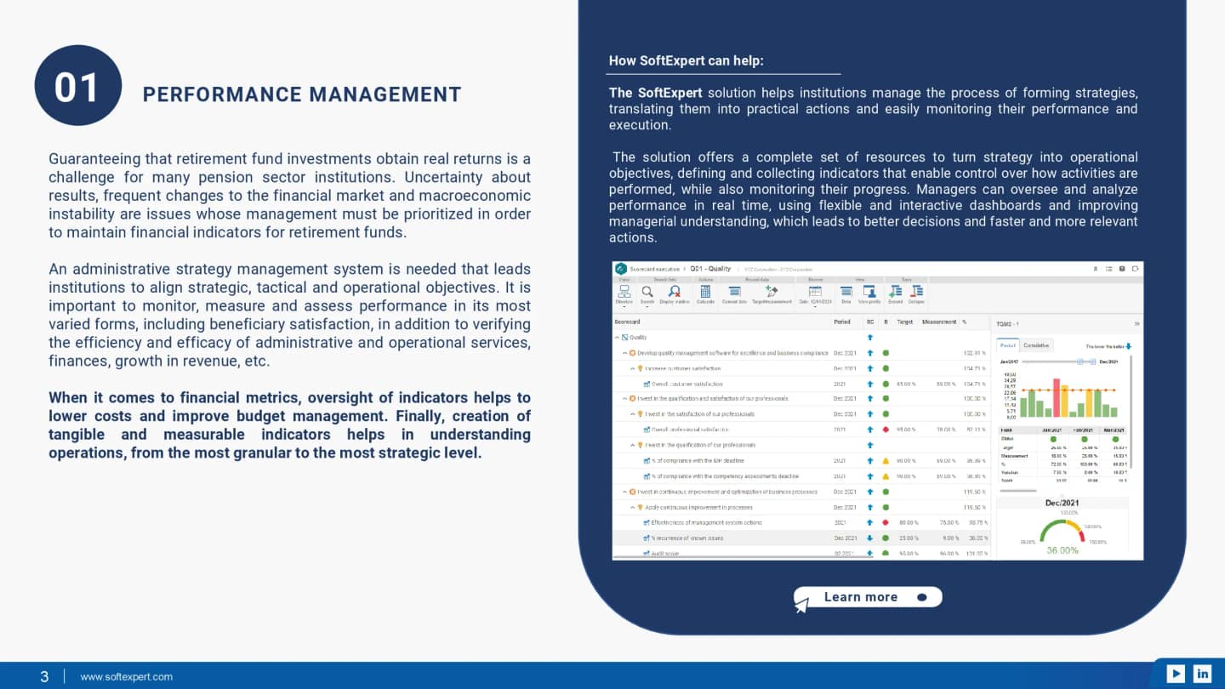Collapse 'Increase customer satisfaction' node
1225x689 pixels.
pos(632,368)
